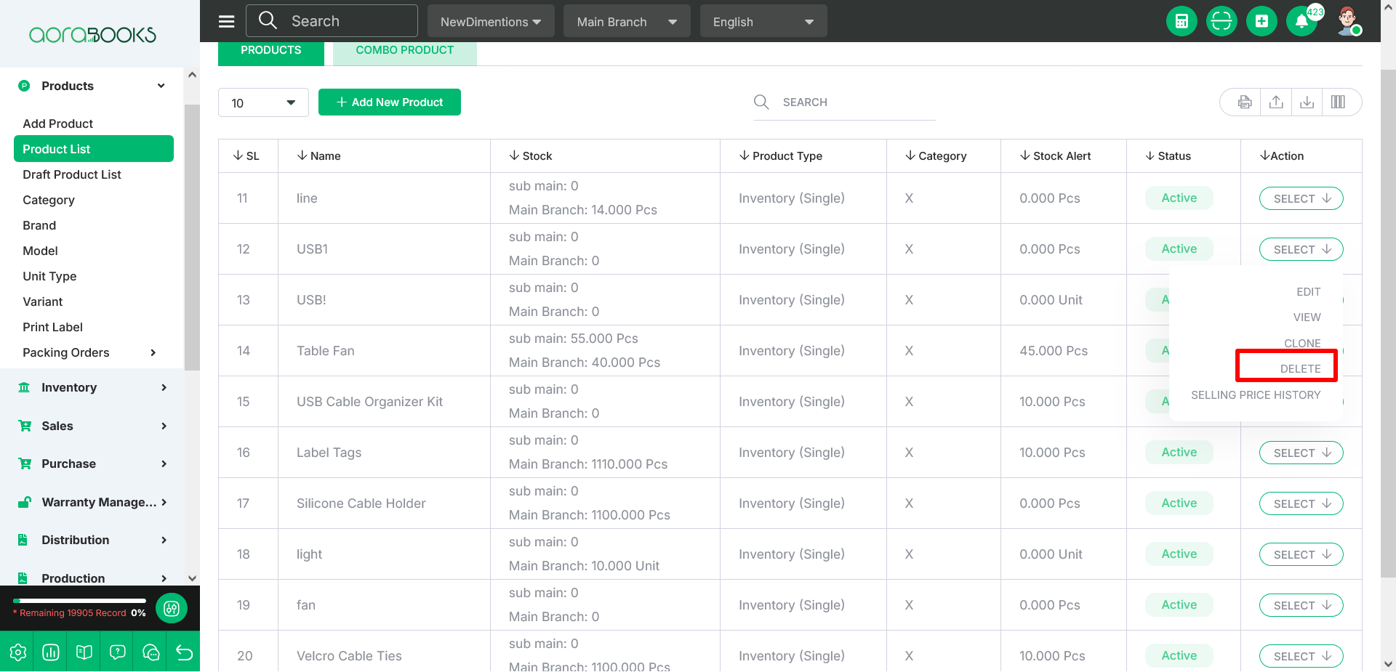Open Variant sidebar link
Viewport: 1396px width, 672px height.
(43, 301)
